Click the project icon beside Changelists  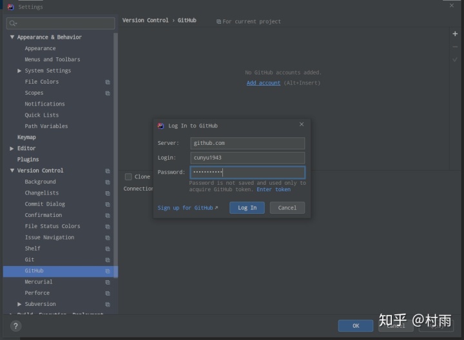point(108,193)
